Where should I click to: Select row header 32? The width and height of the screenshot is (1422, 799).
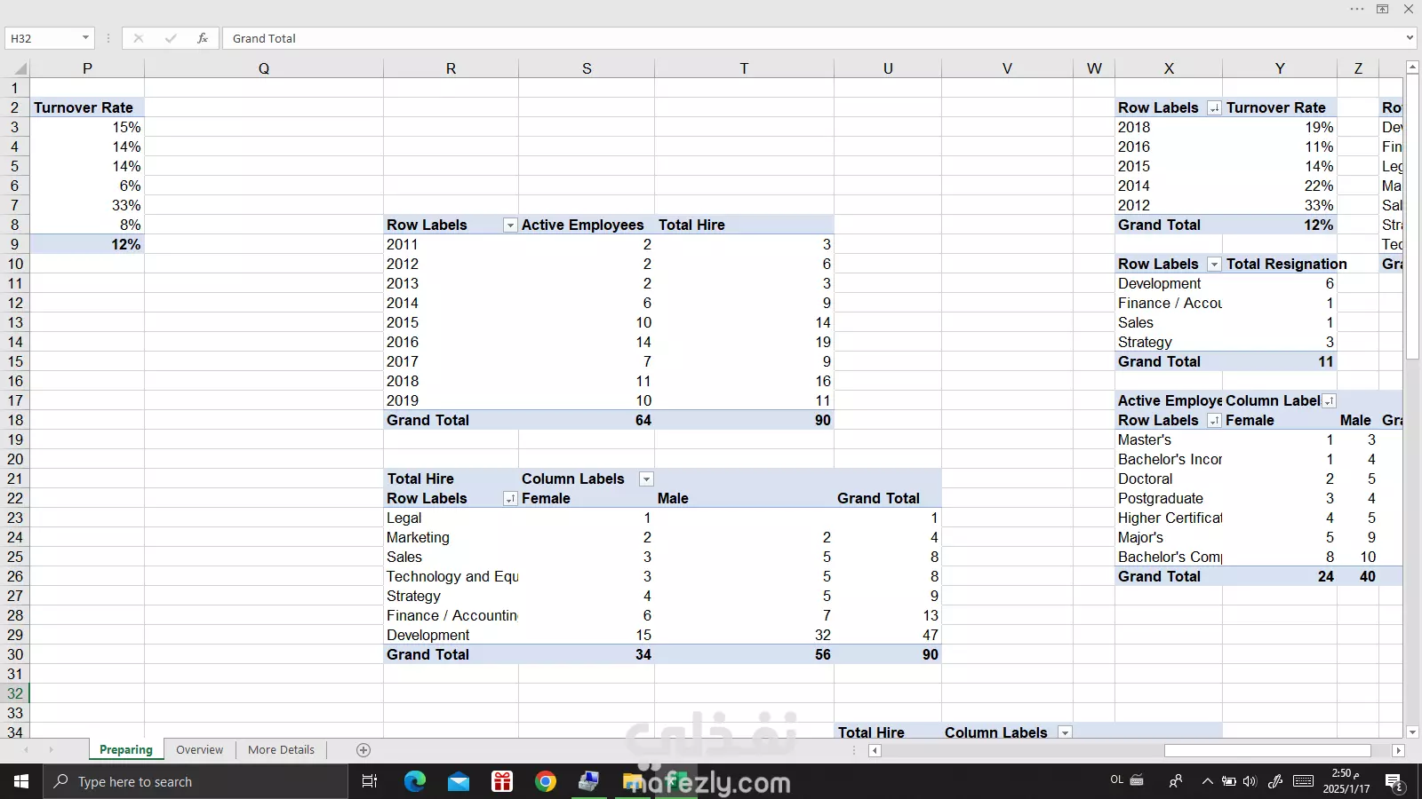pyautogui.click(x=14, y=693)
